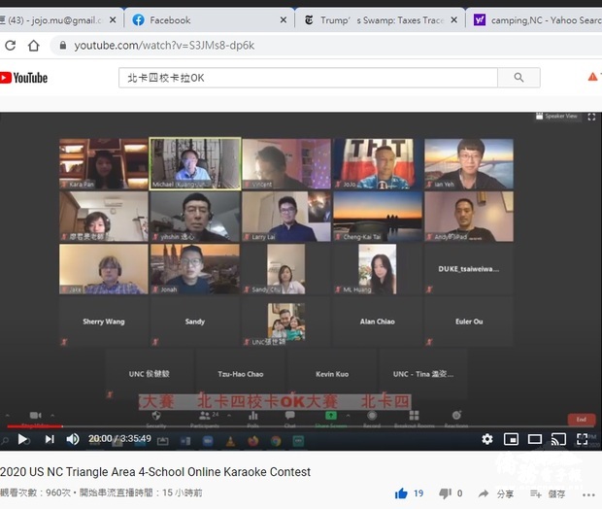Select Jonah video tile
Viewport: 602px width, 509px height.
[x=195, y=269]
